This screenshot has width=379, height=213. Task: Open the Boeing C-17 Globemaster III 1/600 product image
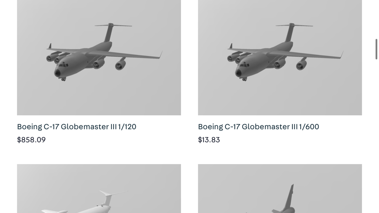pyautogui.click(x=280, y=58)
